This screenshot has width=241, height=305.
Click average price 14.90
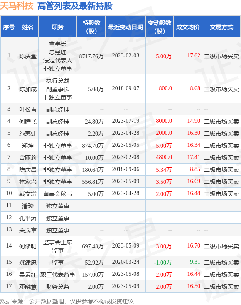tap(194, 121)
